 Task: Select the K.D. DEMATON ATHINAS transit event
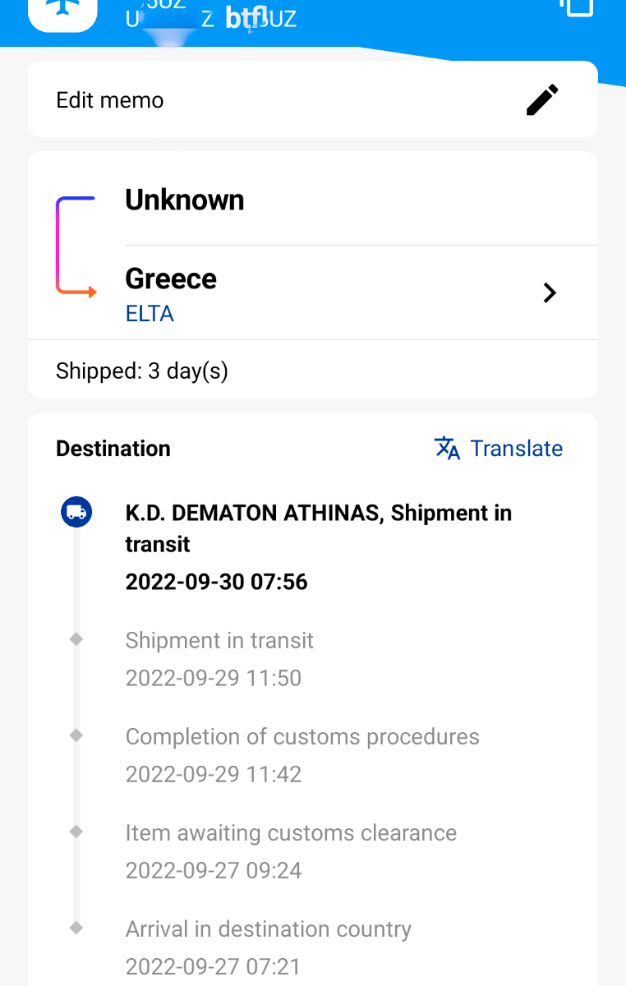click(x=319, y=547)
